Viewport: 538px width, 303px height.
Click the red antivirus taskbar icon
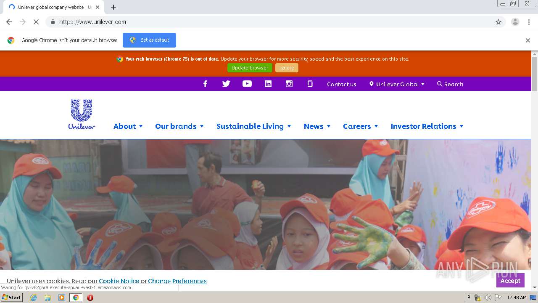click(x=90, y=298)
